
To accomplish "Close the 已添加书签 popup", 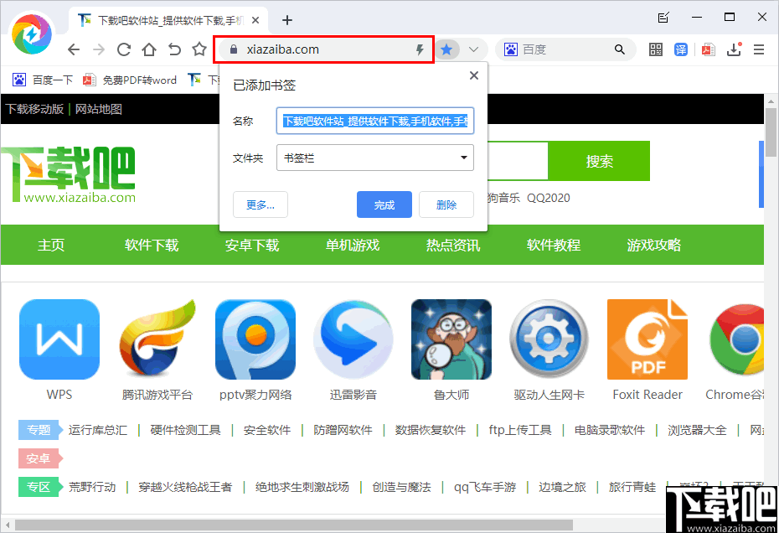I will click(x=474, y=75).
